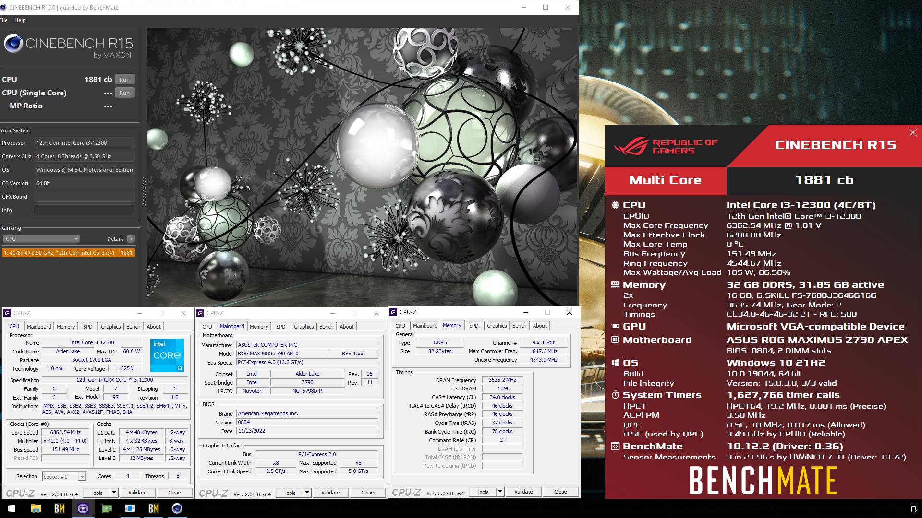
Task: Switch to SPD tab in middle CPU-Z
Action: (x=281, y=327)
